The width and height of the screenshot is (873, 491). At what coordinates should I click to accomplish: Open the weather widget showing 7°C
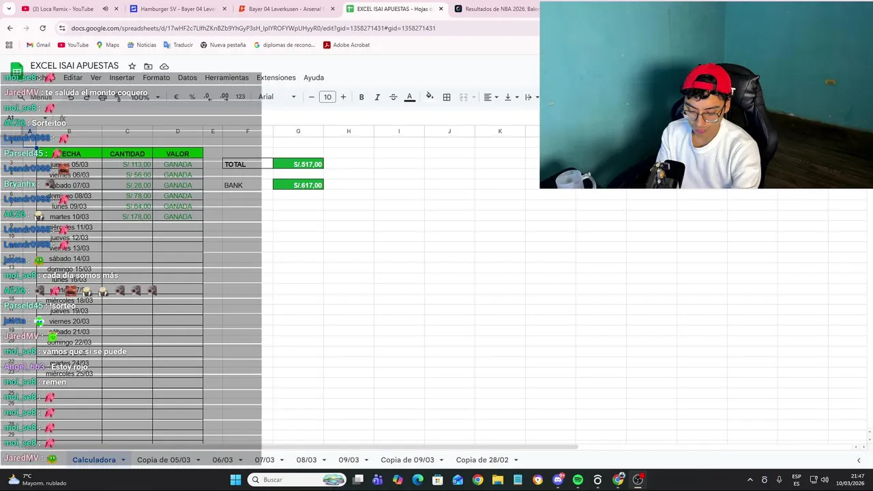[x=38, y=480]
